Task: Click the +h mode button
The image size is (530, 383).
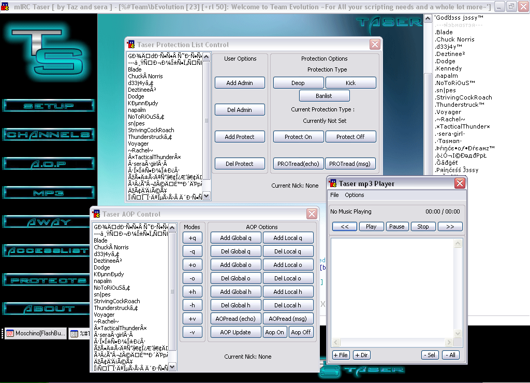Action: tap(193, 292)
